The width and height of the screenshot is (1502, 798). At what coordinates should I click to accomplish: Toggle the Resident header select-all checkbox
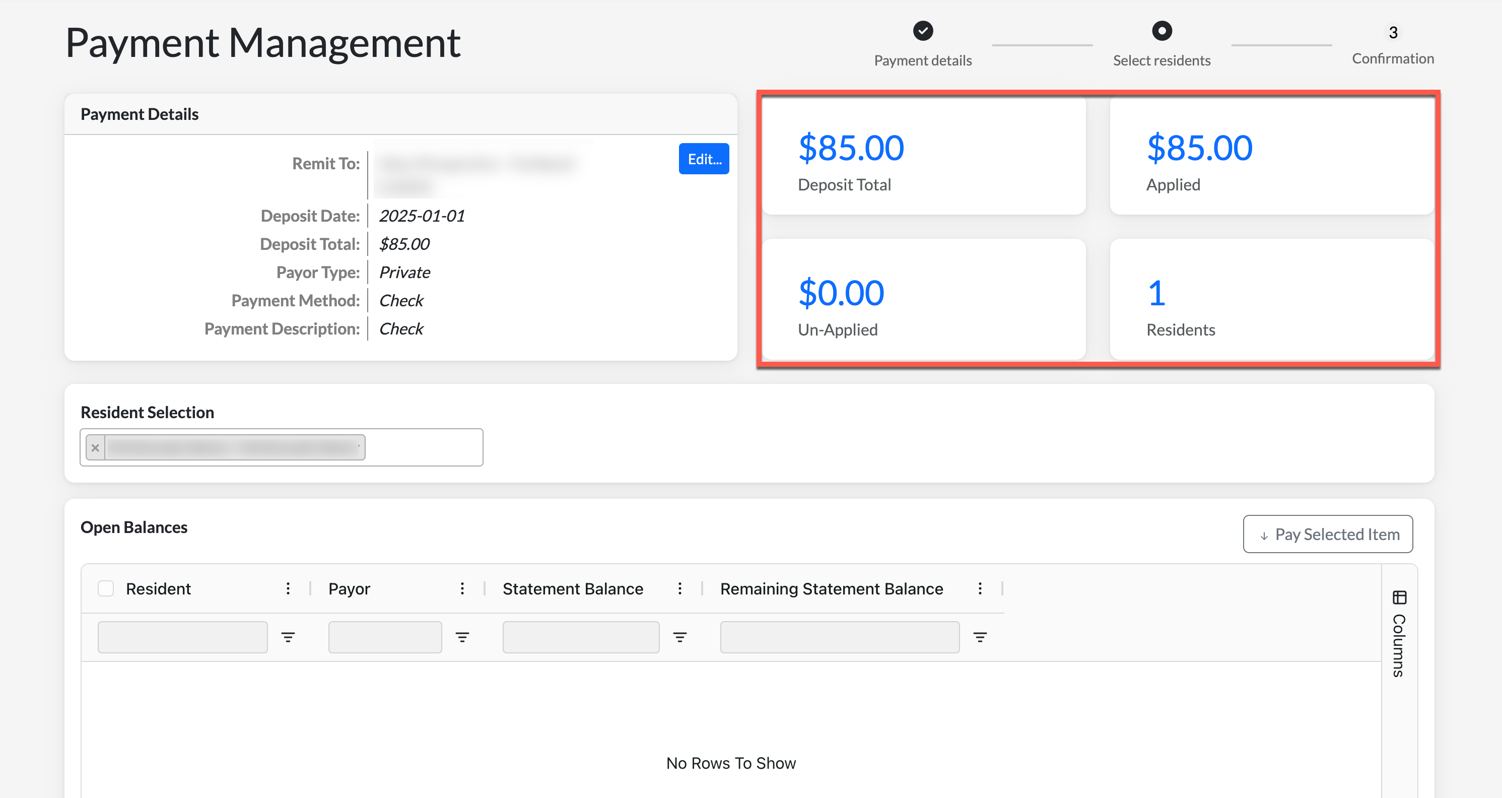point(106,588)
